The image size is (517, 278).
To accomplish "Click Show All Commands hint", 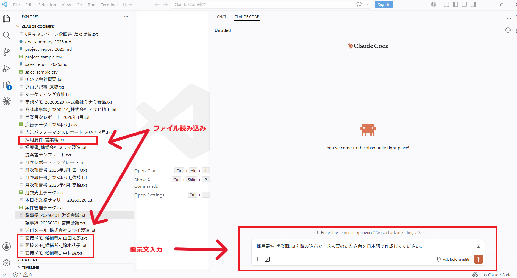I will coord(146,183).
